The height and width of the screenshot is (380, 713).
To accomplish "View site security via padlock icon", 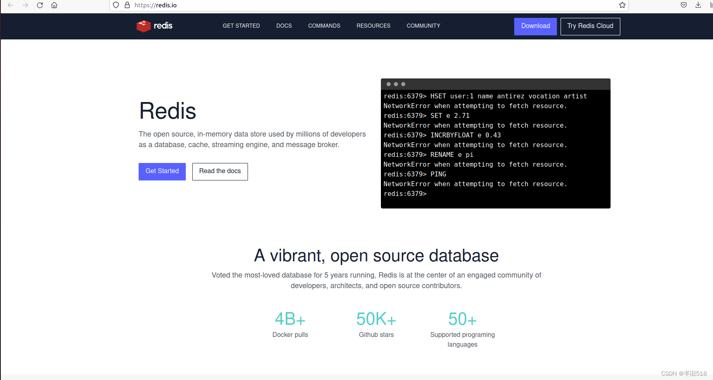I will [127, 5].
